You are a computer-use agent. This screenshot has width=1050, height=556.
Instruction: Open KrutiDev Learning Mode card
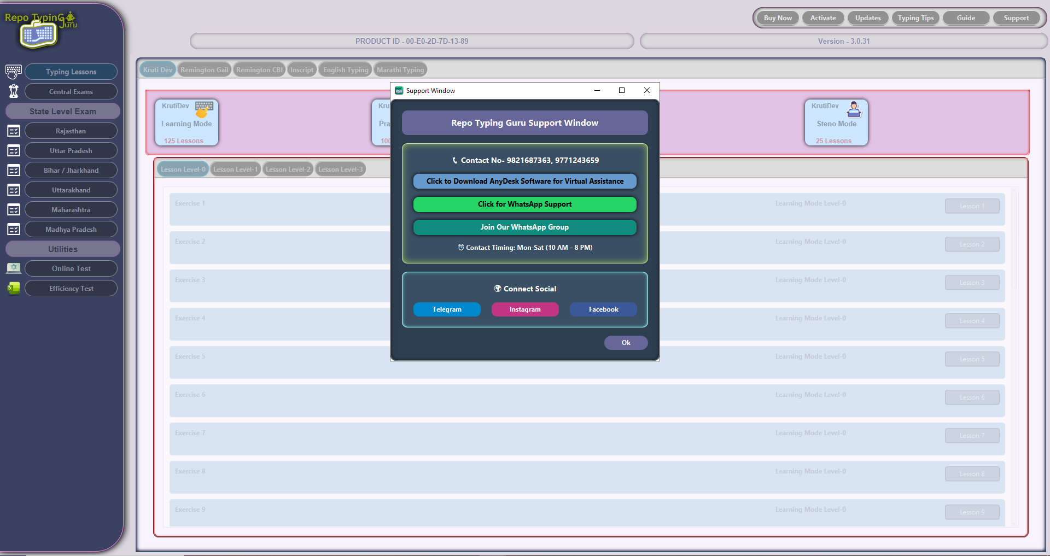coord(186,122)
